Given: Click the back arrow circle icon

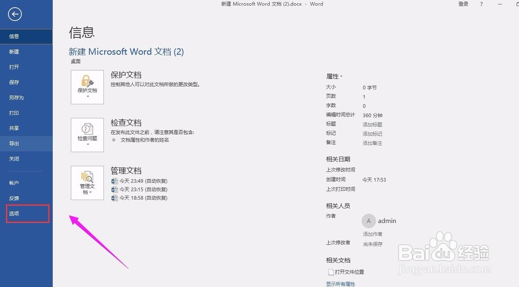Looking at the screenshot, I should 15,14.
